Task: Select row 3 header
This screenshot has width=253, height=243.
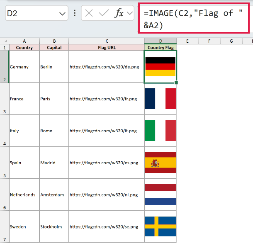Action: 5,99
